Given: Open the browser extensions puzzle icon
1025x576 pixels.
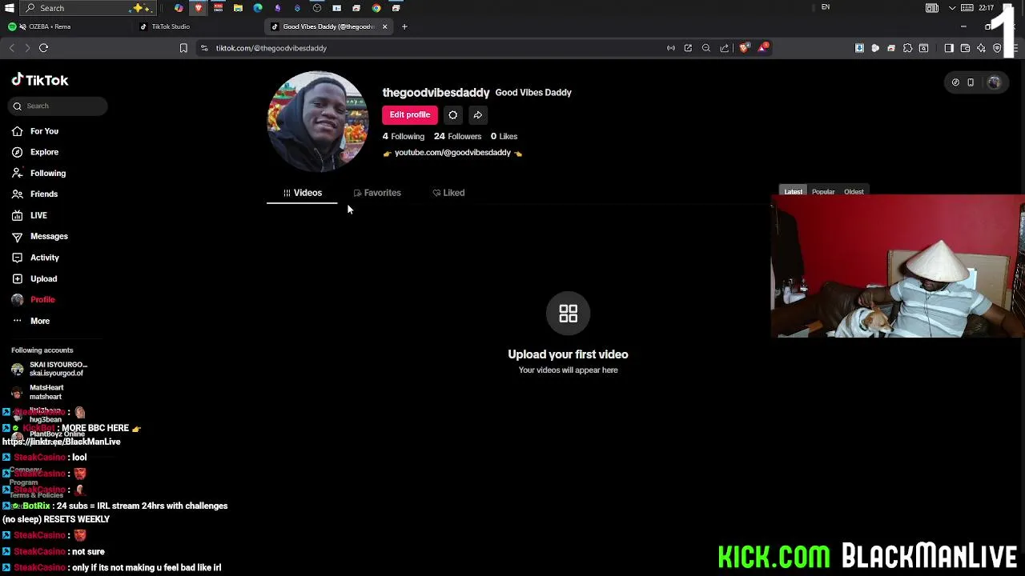Looking at the screenshot, I should click(x=907, y=48).
